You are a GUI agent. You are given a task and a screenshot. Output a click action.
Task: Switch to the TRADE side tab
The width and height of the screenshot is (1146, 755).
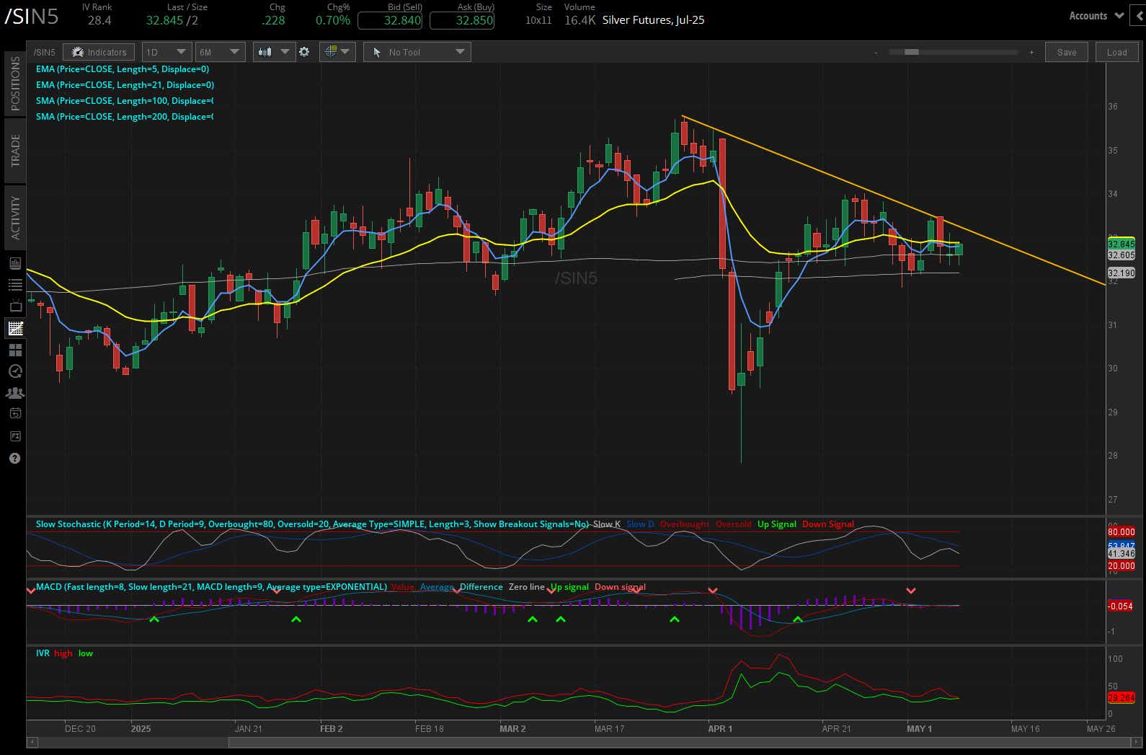click(x=15, y=150)
